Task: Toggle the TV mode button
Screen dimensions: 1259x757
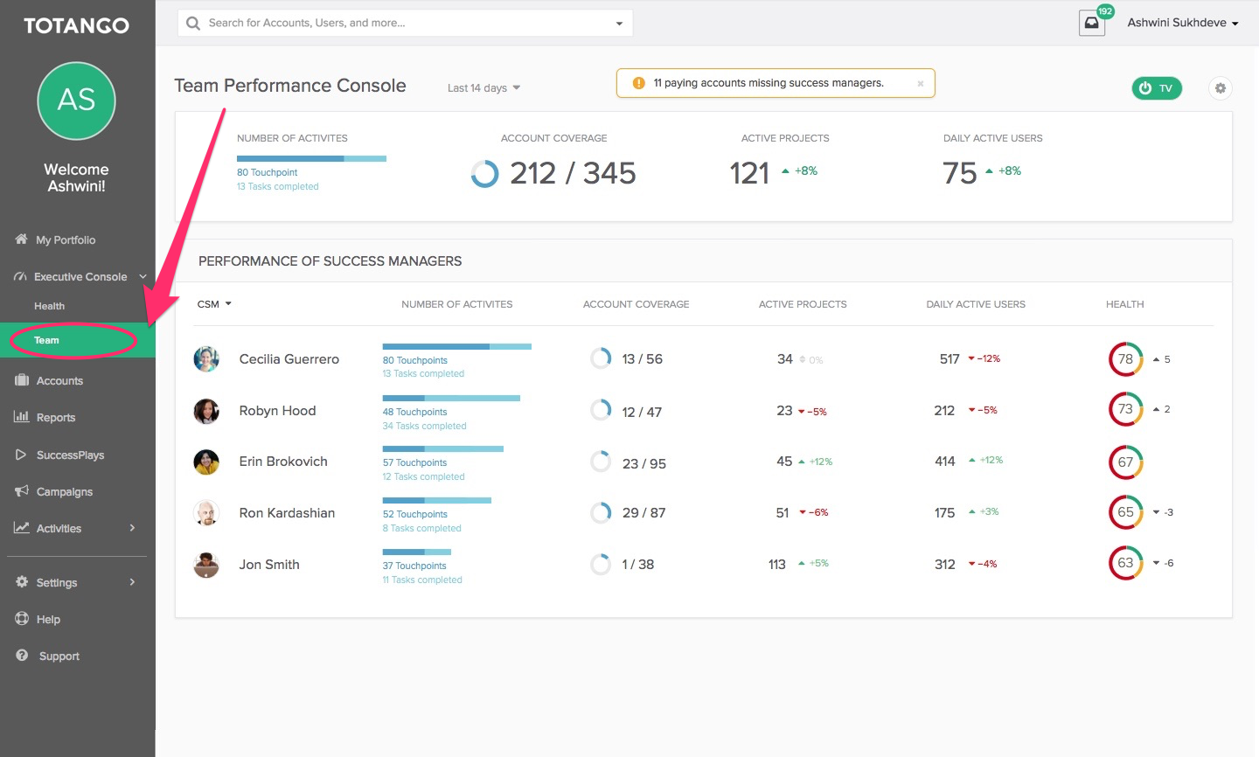Action: (1156, 88)
